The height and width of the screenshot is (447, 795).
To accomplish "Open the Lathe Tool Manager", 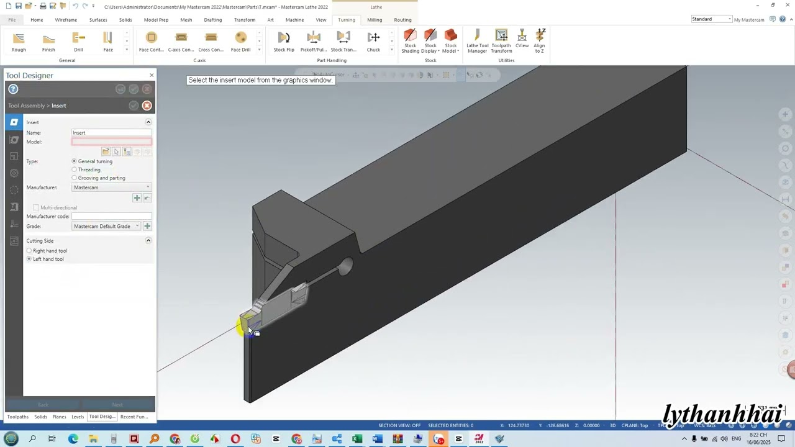I will 478,42.
